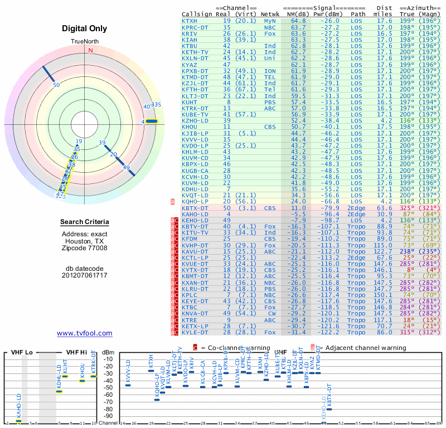Click the channel 49 label on the radar plot
The height and width of the screenshot is (428, 446).
pyautogui.click(x=127, y=167)
